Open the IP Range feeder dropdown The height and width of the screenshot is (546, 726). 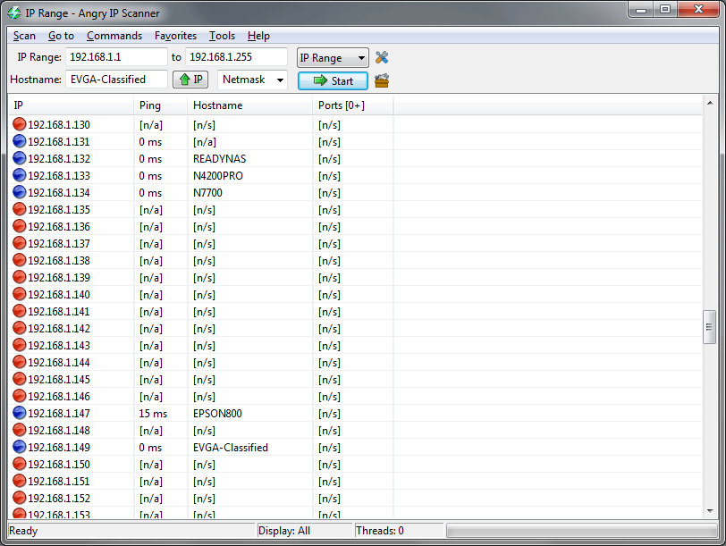(x=333, y=58)
